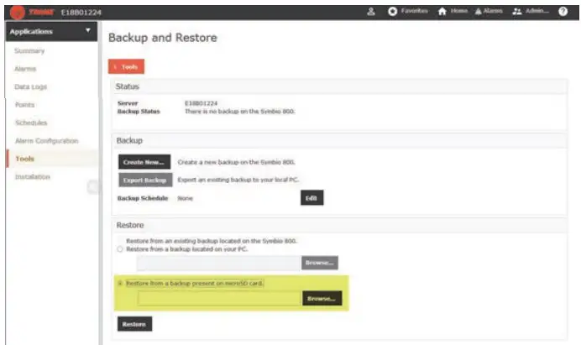
Task: Open Data Logs in the sidebar
Action: click(x=31, y=86)
